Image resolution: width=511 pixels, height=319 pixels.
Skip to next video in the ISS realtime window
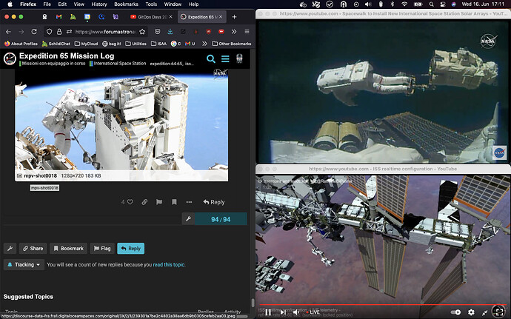point(283,312)
